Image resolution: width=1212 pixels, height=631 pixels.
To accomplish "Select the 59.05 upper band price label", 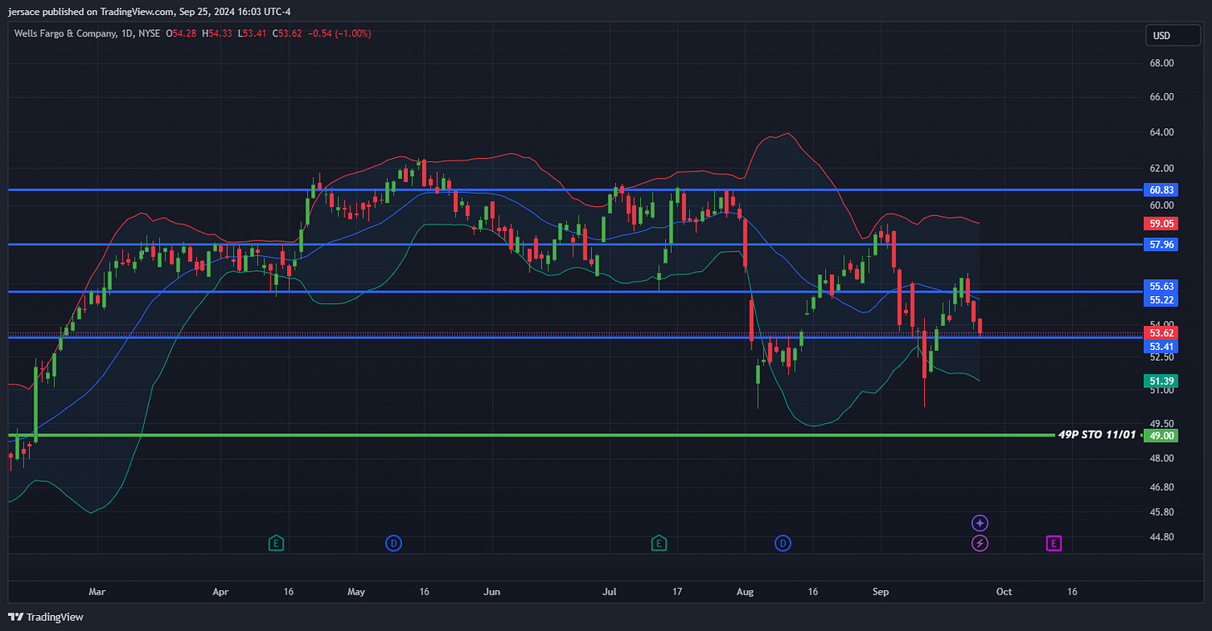I will [1160, 224].
